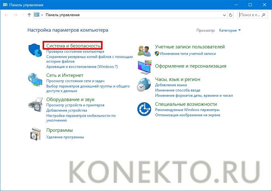Open the System and Security shield icon
272x191 pixels.
(35, 50)
